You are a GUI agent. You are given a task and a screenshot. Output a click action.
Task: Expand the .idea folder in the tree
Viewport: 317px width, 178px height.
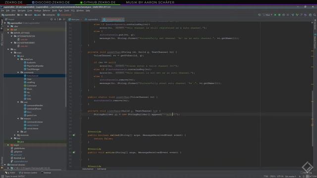(8, 26)
